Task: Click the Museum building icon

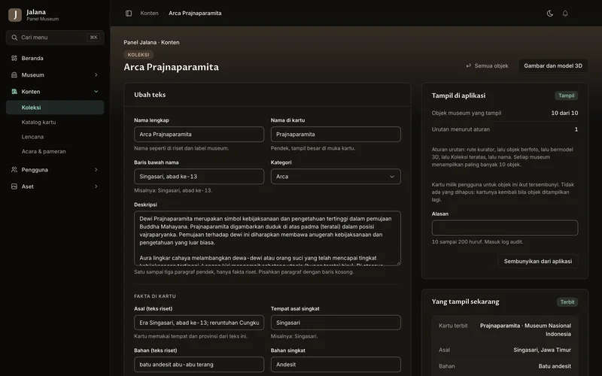Action: click(14, 74)
